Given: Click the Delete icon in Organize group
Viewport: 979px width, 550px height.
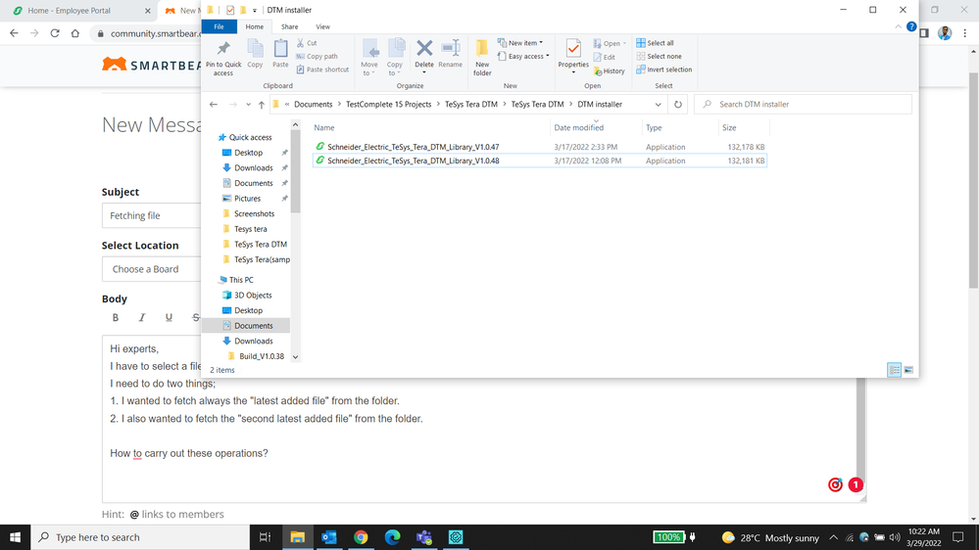Looking at the screenshot, I should [424, 55].
